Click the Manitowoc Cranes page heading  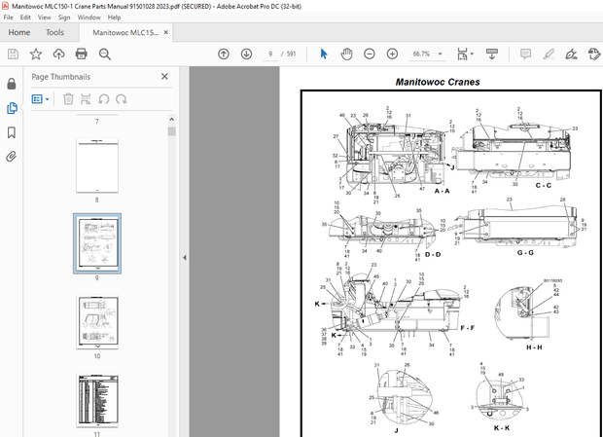tap(438, 82)
